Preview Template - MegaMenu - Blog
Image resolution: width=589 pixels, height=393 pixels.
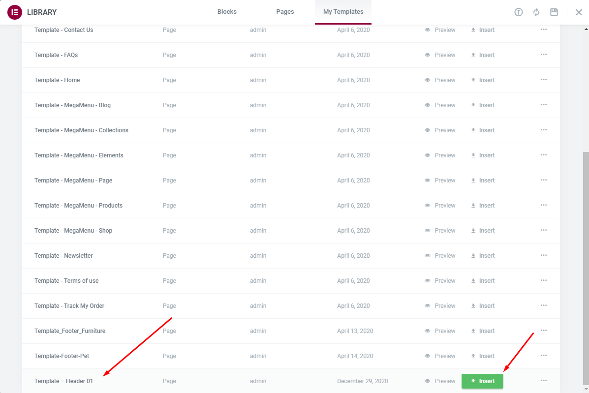[440, 105]
